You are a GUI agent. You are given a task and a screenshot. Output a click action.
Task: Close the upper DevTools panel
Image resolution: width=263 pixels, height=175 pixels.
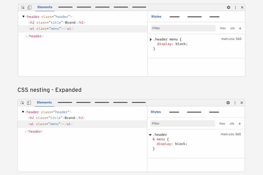pyautogui.click(x=242, y=7)
